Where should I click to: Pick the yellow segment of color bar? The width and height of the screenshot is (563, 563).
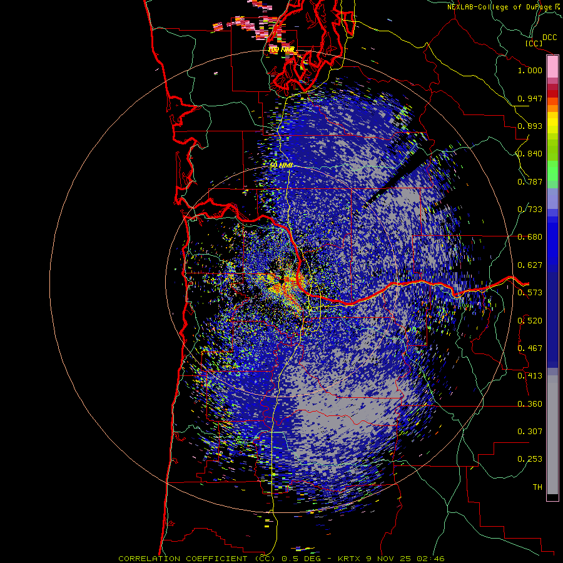[552, 123]
